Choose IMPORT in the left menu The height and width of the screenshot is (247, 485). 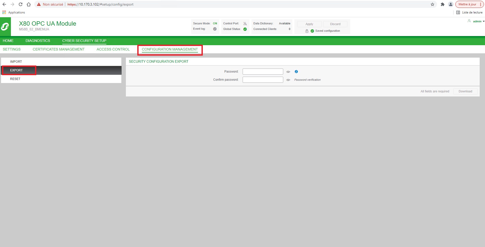[61, 62]
